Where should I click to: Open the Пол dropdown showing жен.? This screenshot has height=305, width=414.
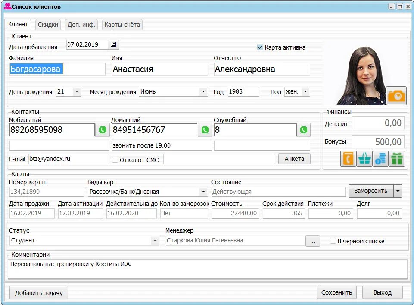[x=305, y=92]
